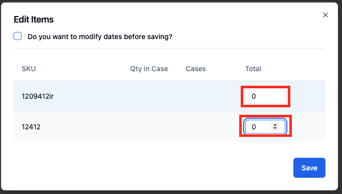342x194 pixels.
Task: Increment the total stepper for SKU 12412
Action: (x=275, y=125)
